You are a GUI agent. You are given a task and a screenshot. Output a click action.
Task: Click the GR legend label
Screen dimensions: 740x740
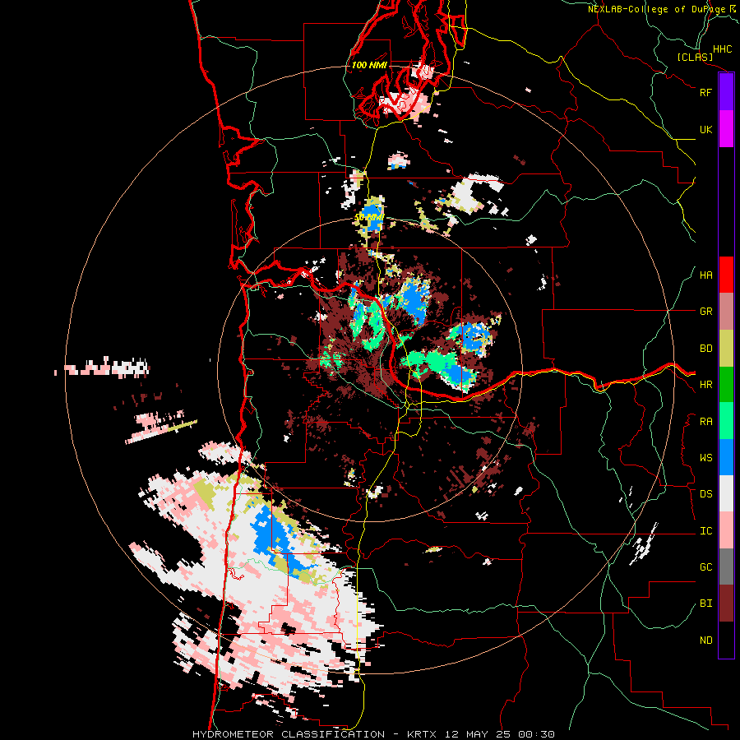point(705,312)
